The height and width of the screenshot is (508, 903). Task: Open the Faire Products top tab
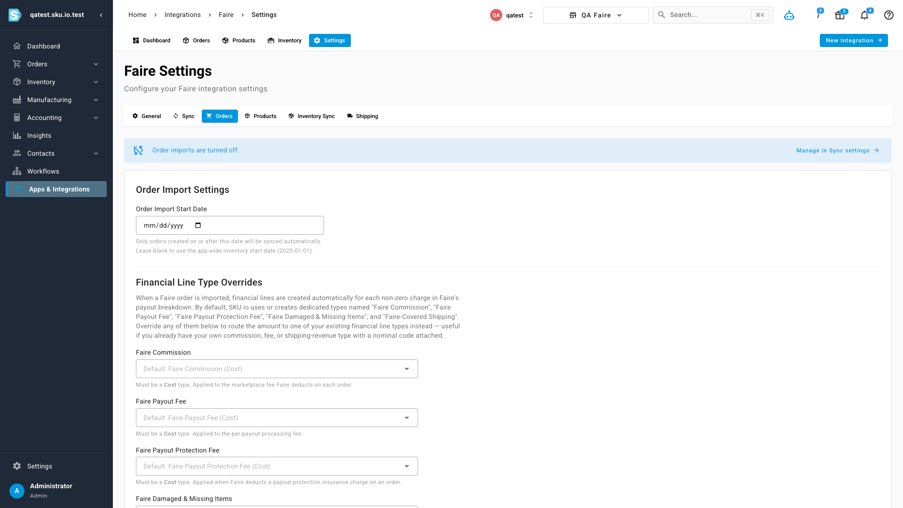(x=239, y=40)
